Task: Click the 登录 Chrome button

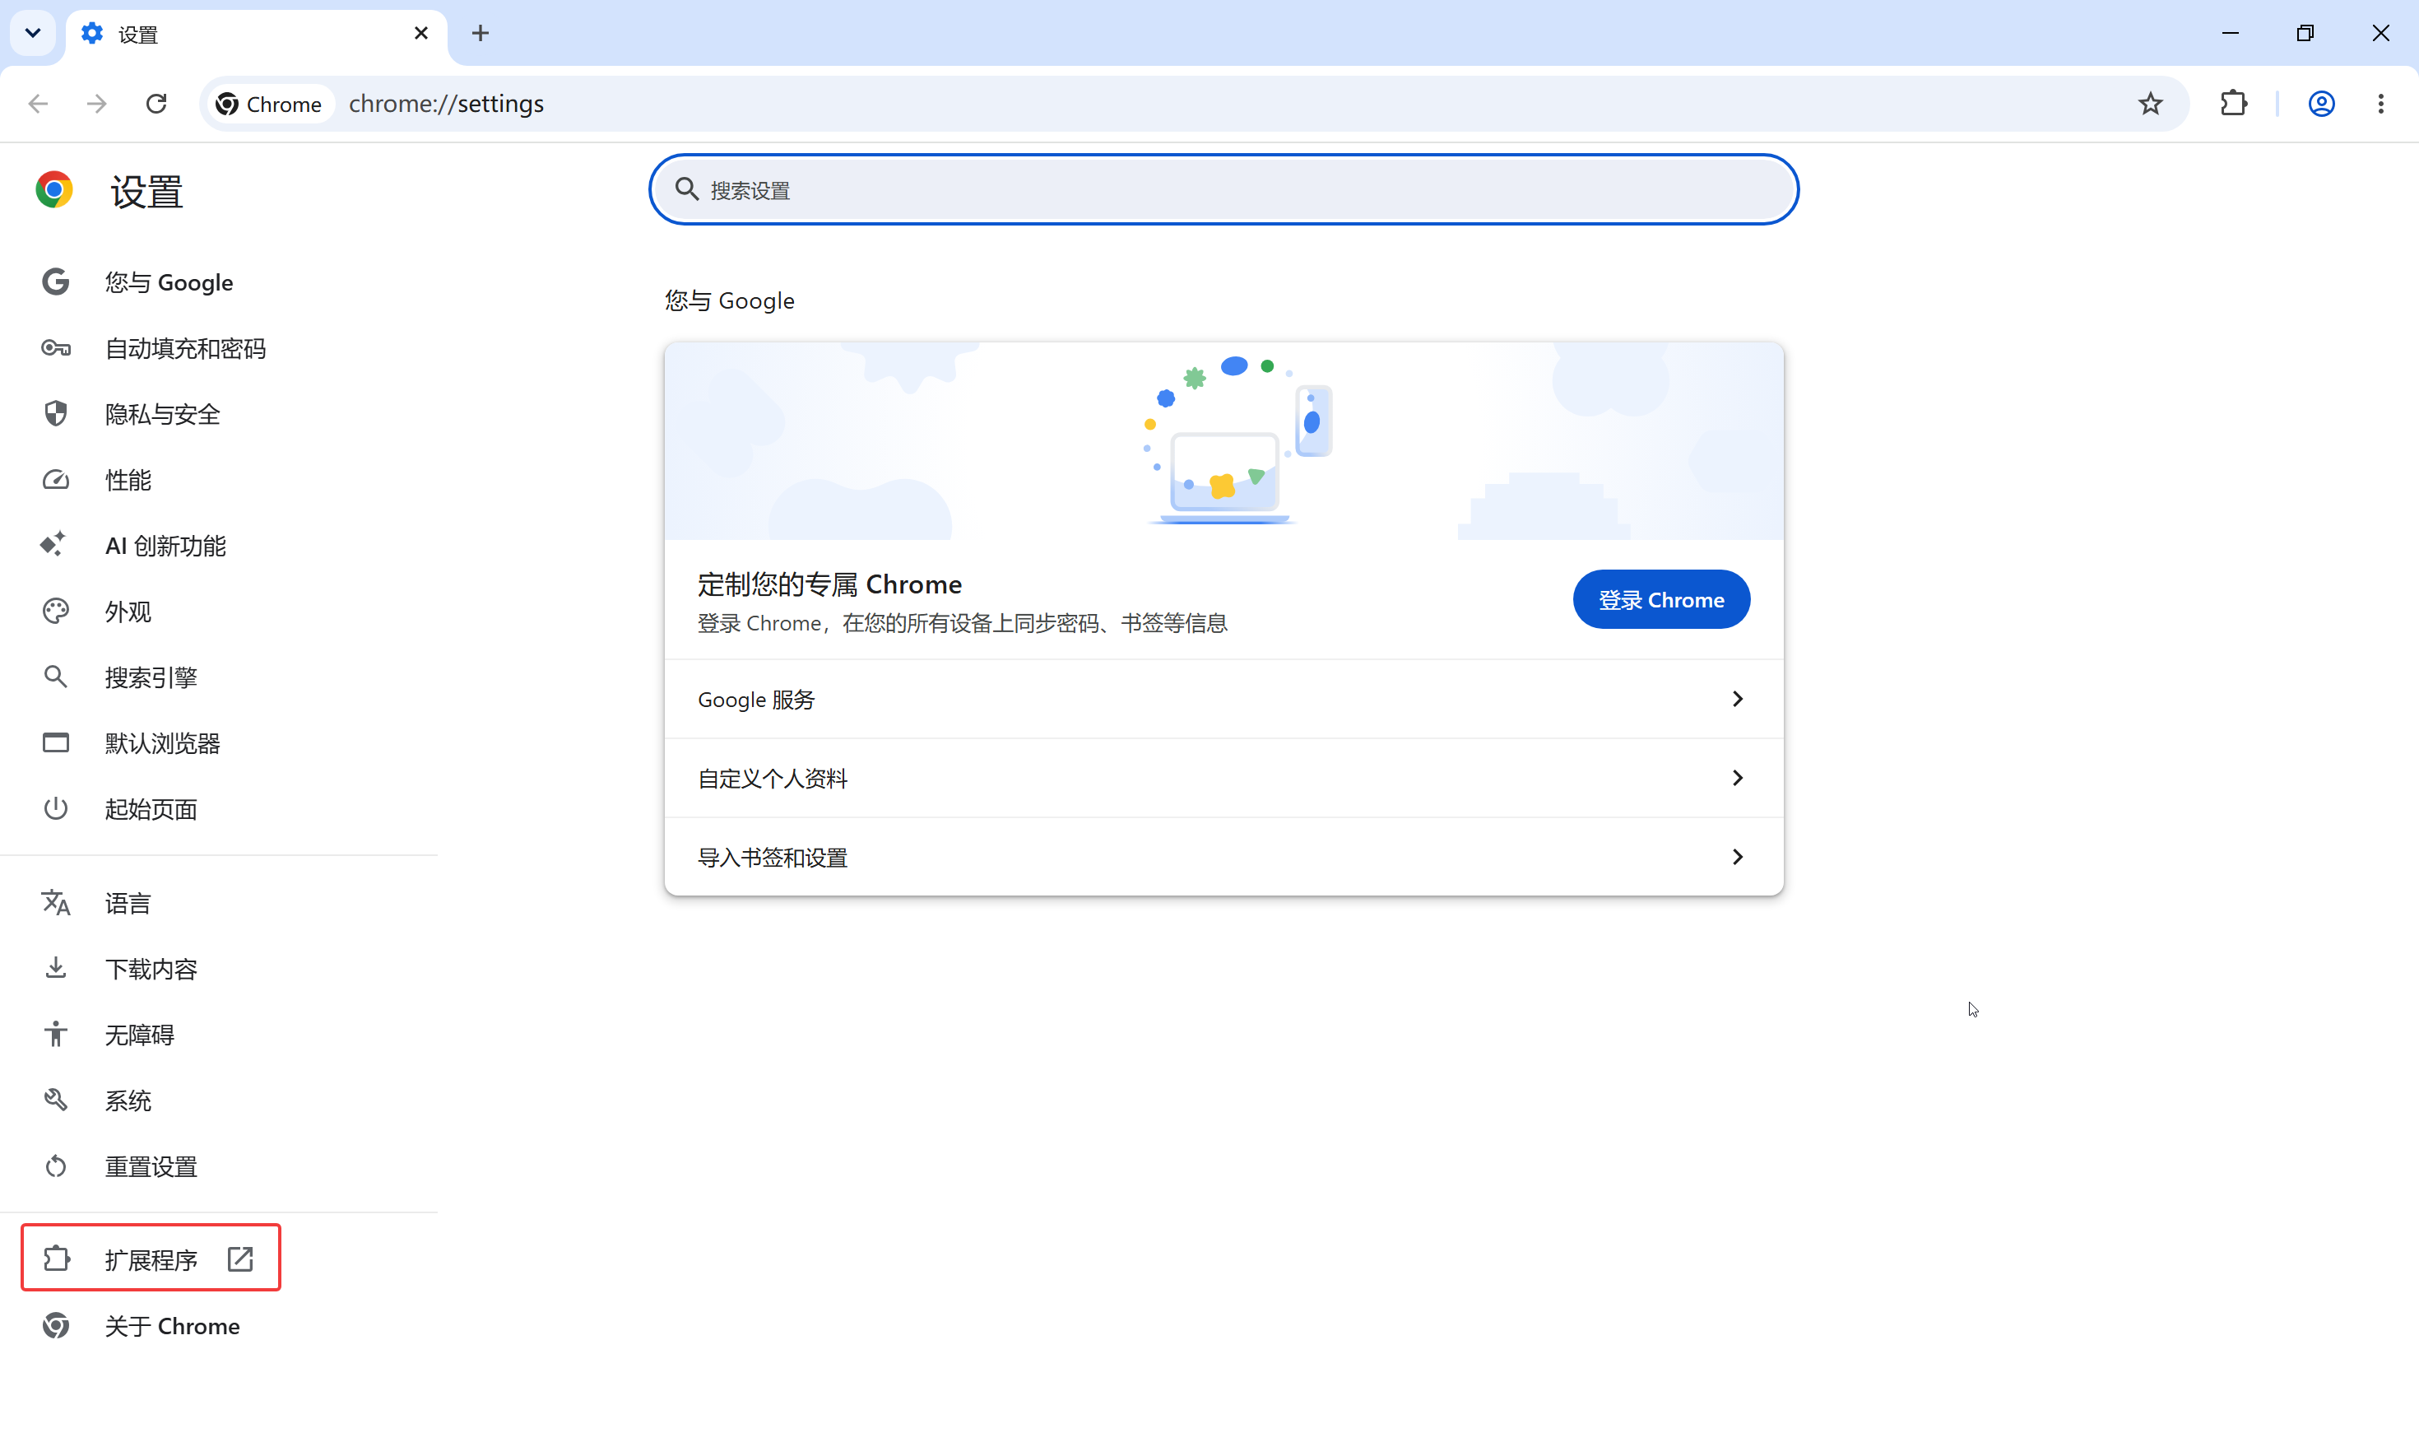Action: click(x=1660, y=598)
